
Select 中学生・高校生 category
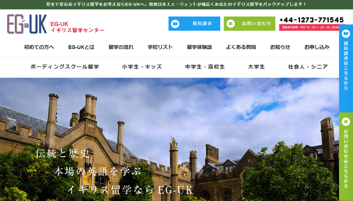click(x=205, y=67)
